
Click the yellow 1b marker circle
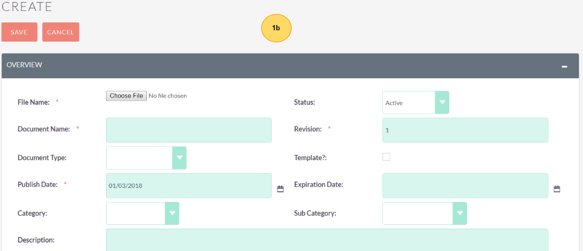(x=276, y=28)
